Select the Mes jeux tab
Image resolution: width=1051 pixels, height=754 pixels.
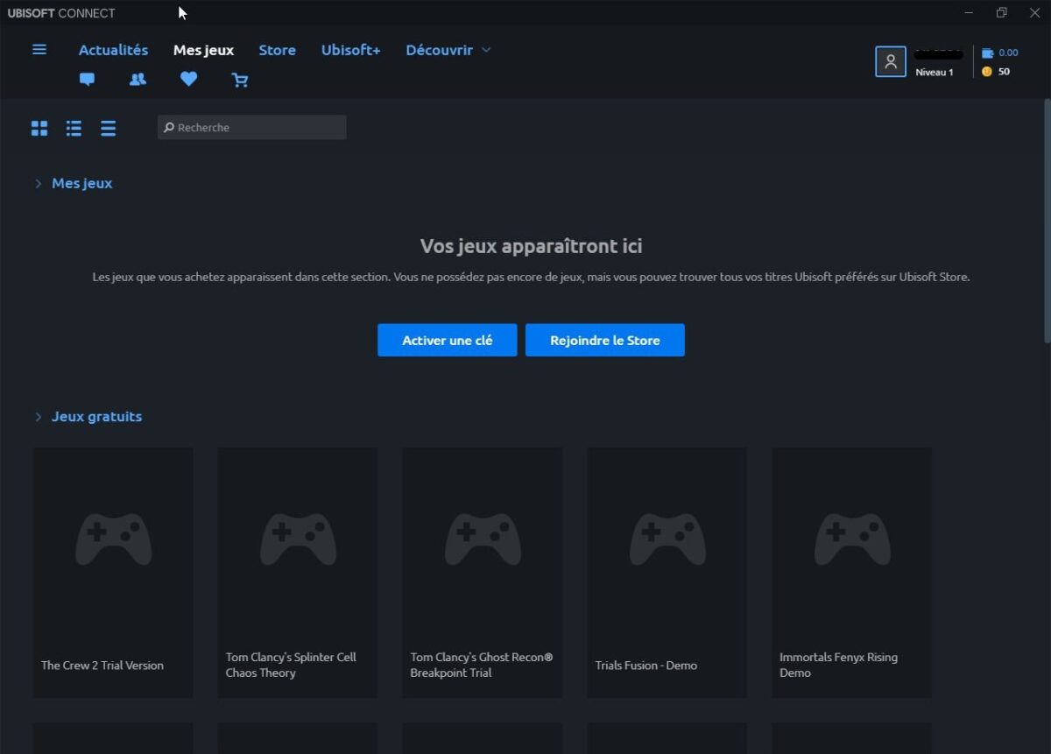[x=203, y=50]
